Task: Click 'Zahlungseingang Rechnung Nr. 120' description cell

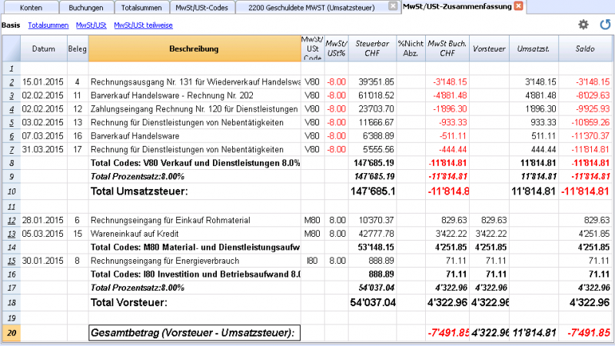Action: pyautogui.click(x=194, y=109)
